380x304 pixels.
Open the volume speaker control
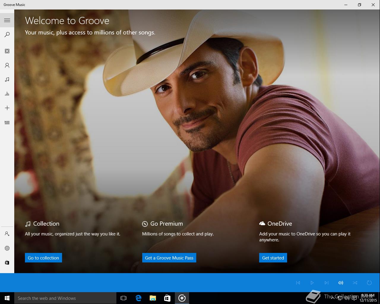click(341, 283)
